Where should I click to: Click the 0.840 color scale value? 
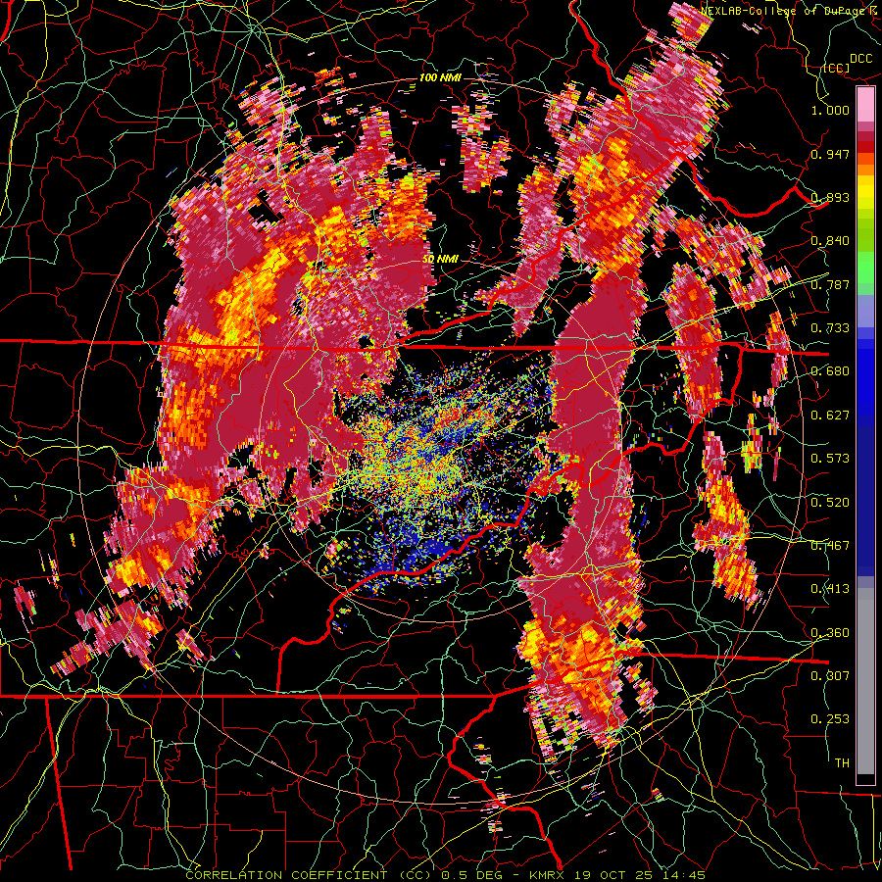coord(830,241)
